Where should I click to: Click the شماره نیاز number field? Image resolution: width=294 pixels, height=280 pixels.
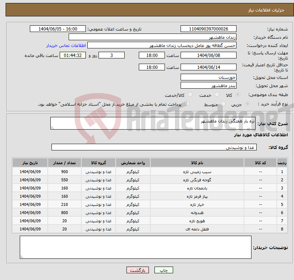[x=208, y=29]
